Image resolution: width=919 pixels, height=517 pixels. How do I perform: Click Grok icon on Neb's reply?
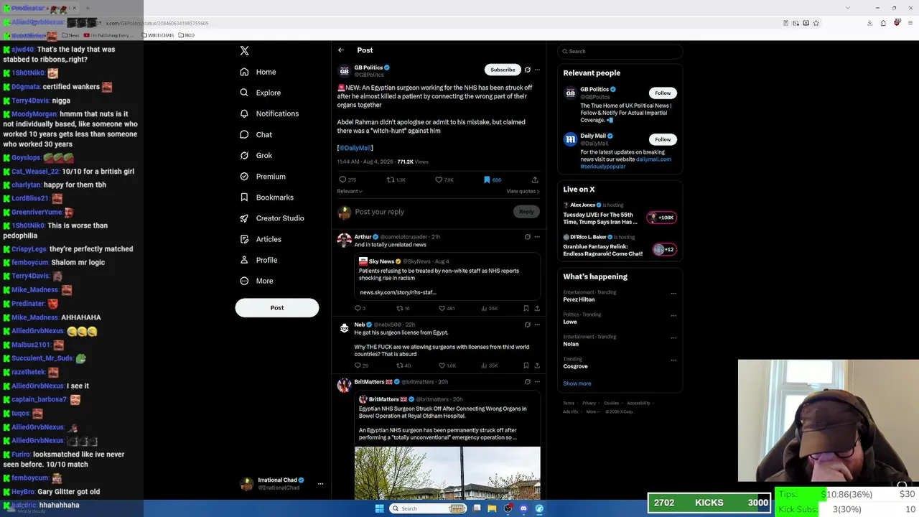(x=528, y=325)
